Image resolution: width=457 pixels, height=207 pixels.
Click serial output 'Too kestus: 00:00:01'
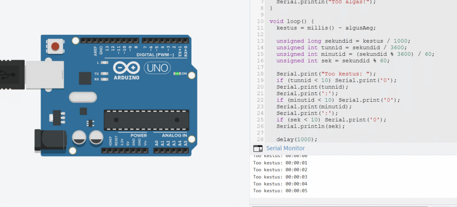(x=280, y=163)
